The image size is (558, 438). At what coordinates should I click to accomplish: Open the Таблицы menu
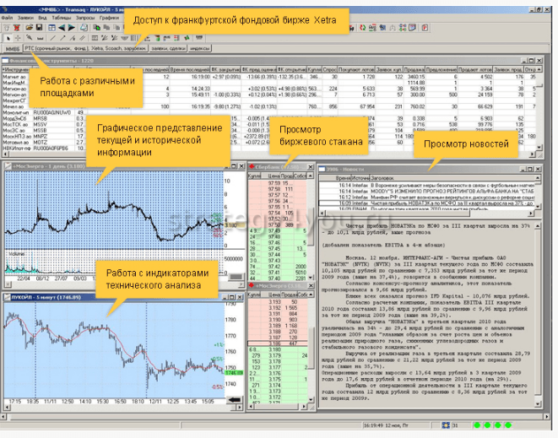pos(61,16)
